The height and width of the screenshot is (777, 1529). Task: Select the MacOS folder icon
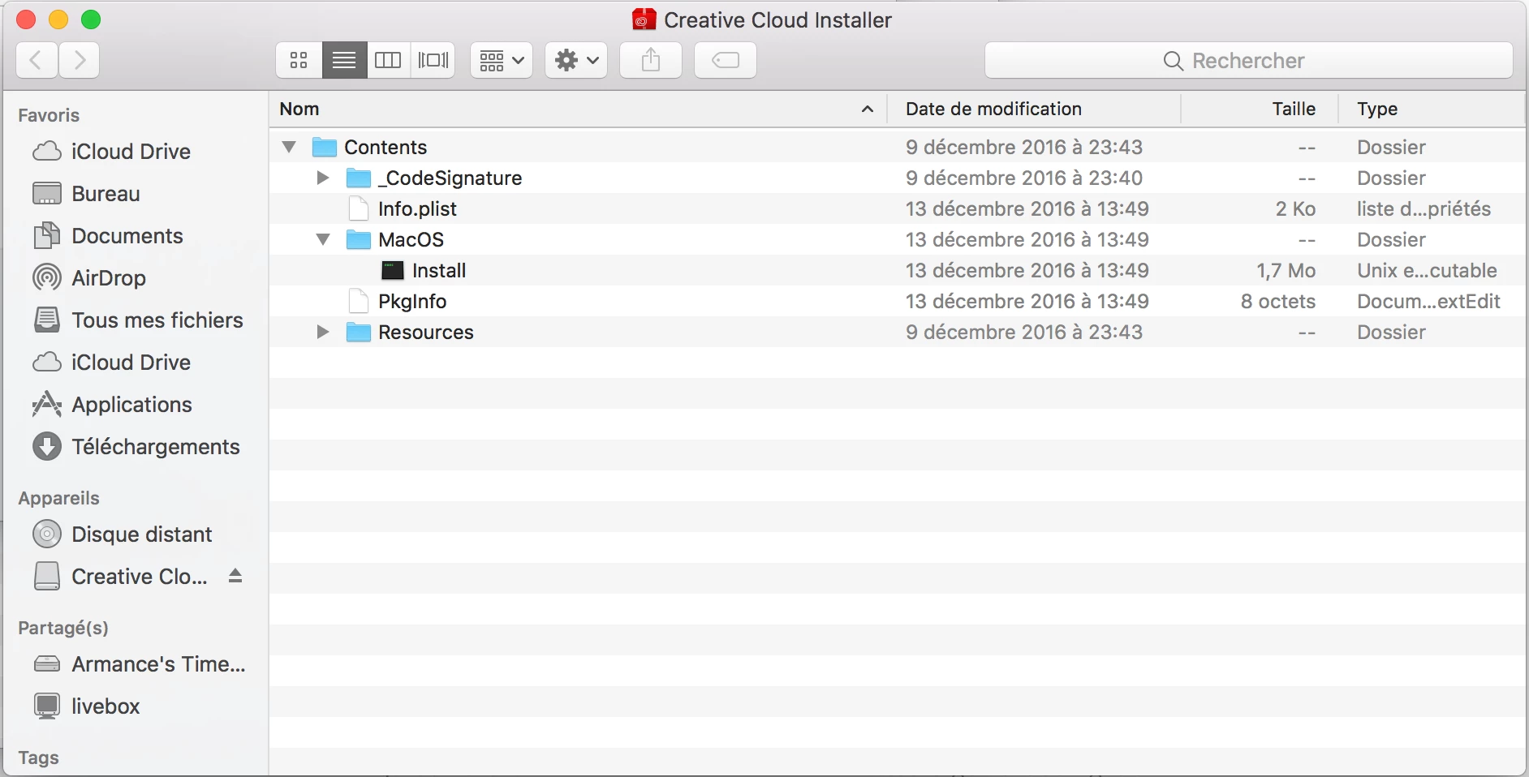[x=359, y=239]
